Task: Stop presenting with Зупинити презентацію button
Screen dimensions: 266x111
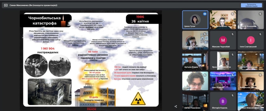Action: pos(251,5)
